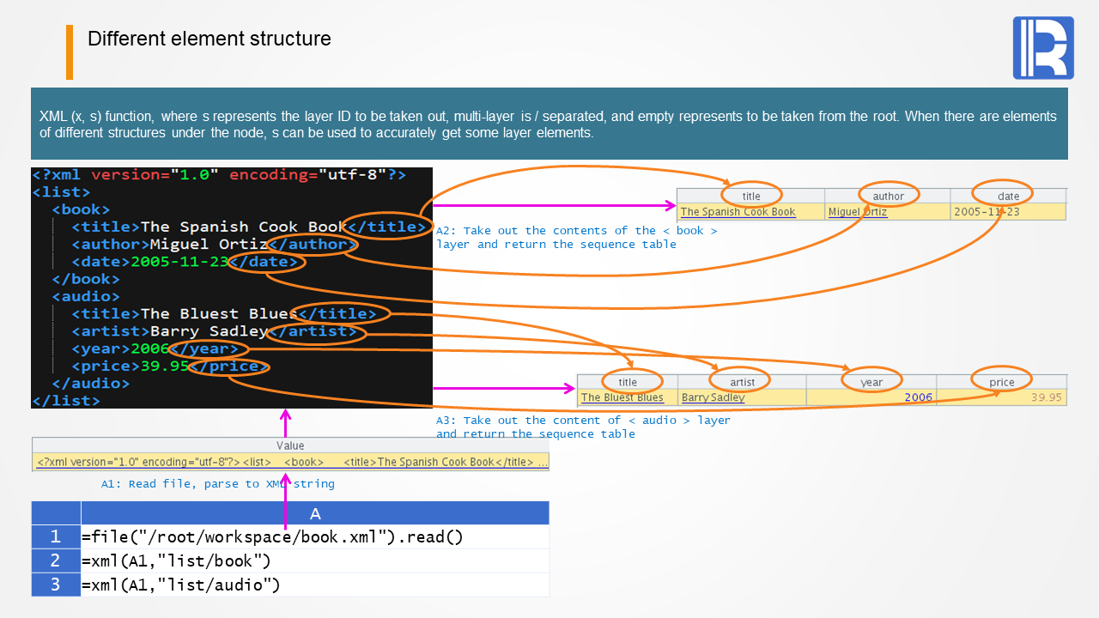The width and height of the screenshot is (1099, 618).
Task: Click the A1 "Read file, parse to XML string" caption
Action: 218,484
